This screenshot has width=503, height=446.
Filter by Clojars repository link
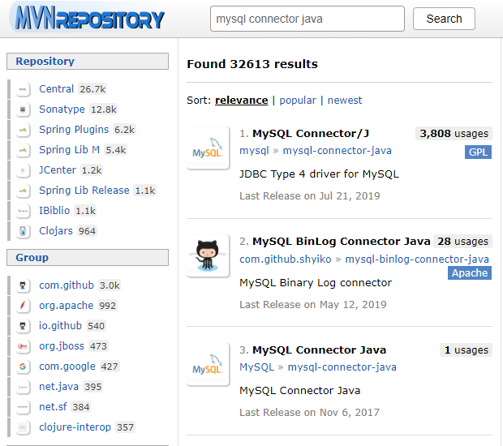(56, 230)
